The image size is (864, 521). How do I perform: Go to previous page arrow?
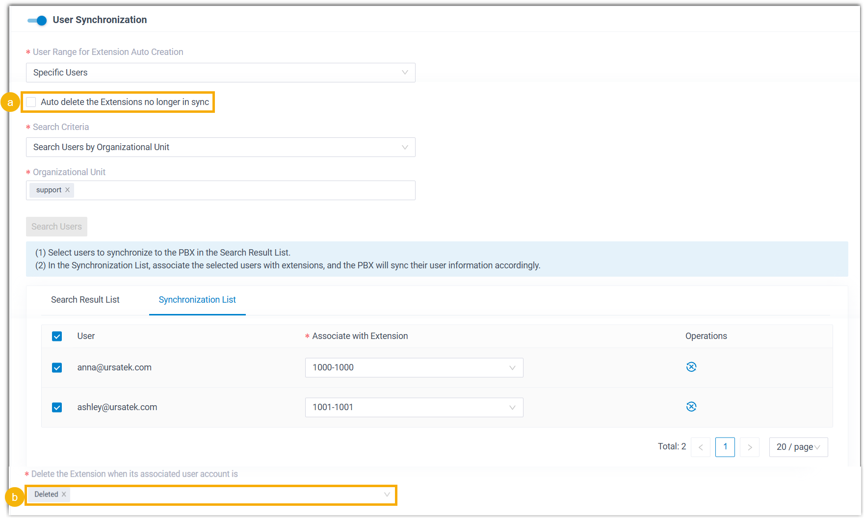(700, 447)
